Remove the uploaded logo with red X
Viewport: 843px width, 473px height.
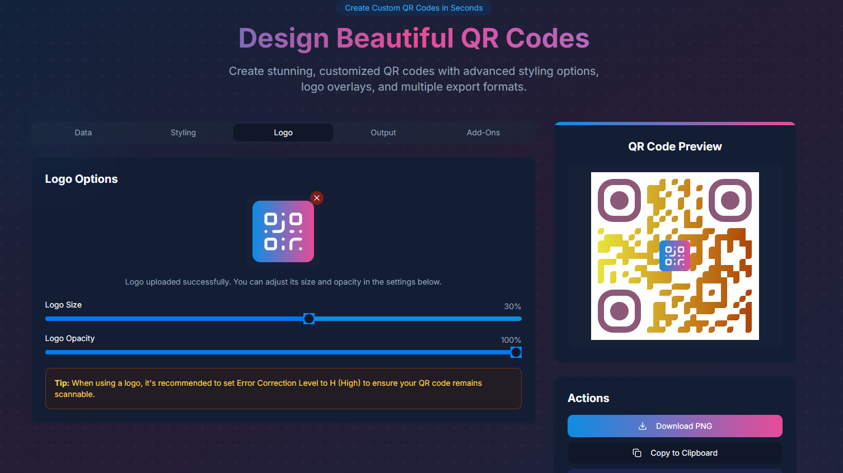tap(317, 198)
